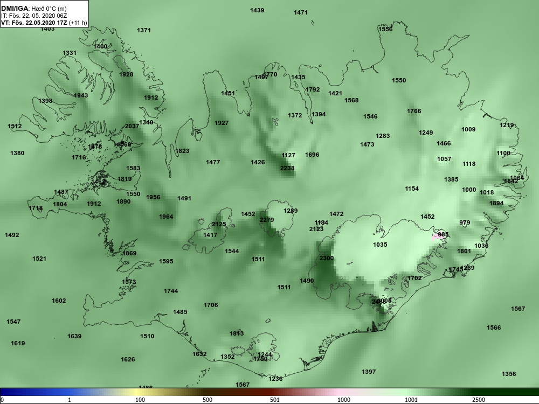This screenshot has height=404, width=539.
Task: Click the map value 2037
Action: coord(132,126)
